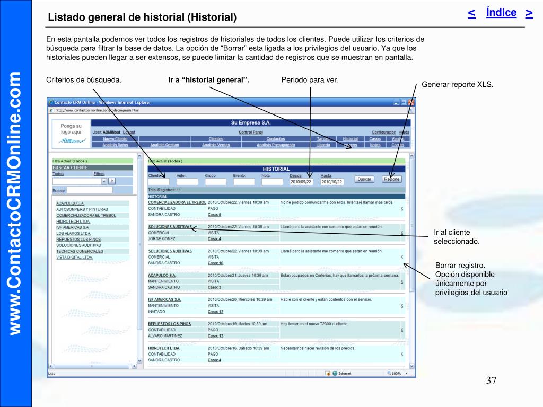The image size is (543, 407).
Task: Click the Internet zone globe in the status bar
Action: (335, 374)
